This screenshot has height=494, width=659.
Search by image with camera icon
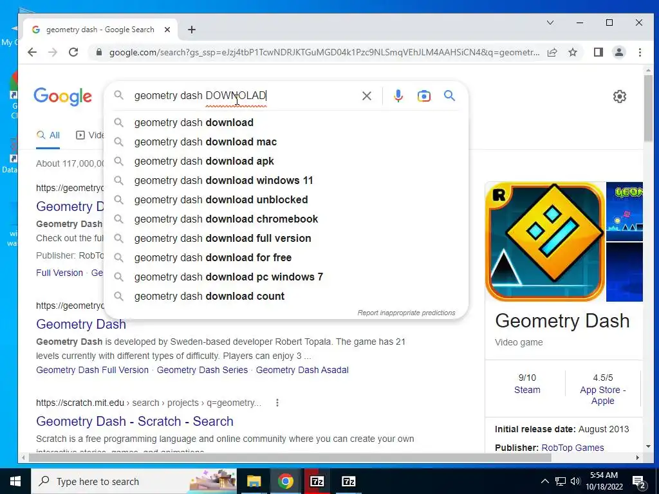coord(423,96)
